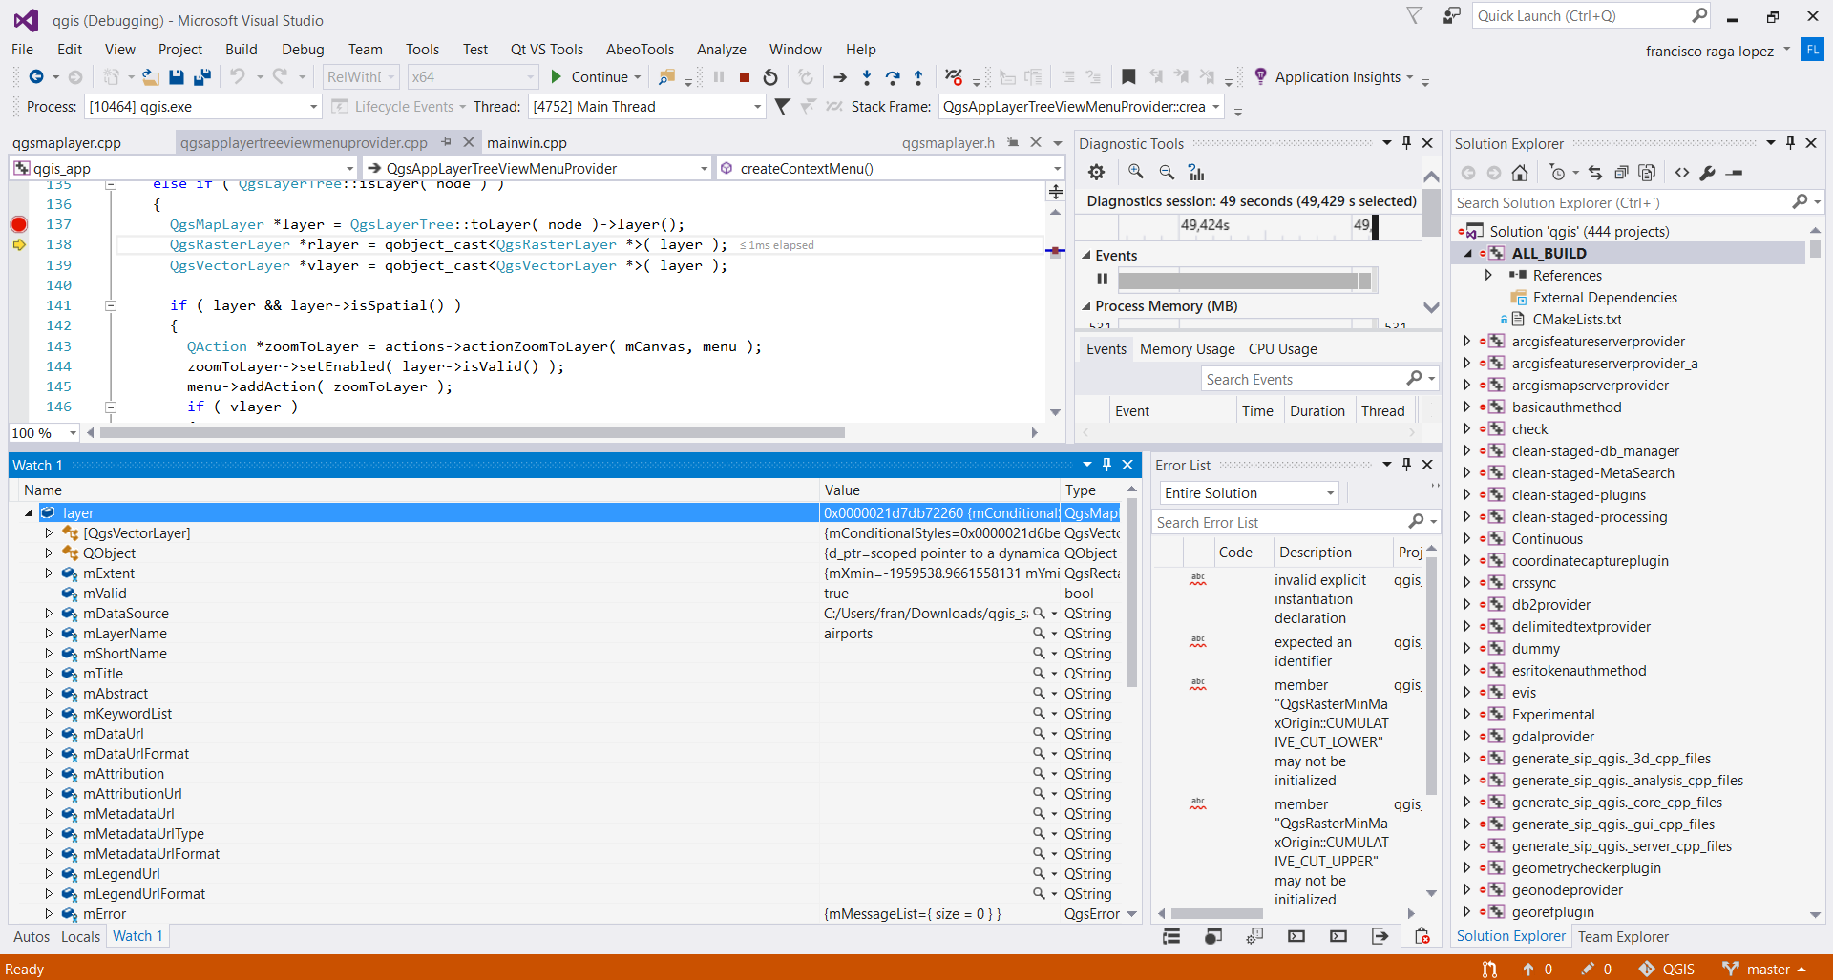Click Zoom In in Diagnostic Tools
Viewport: 1833px width, 980px height.
coord(1135,172)
